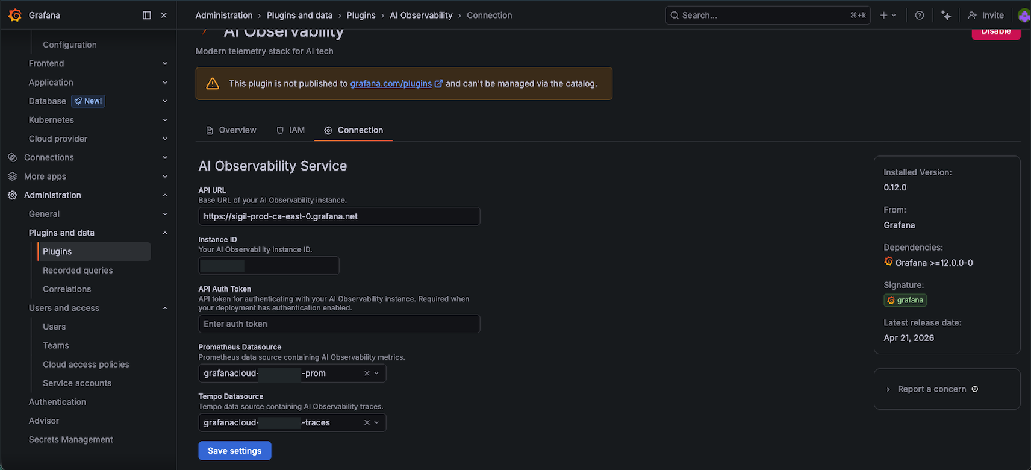Click the Connection tab gear icon
1031x470 pixels.
tap(328, 130)
